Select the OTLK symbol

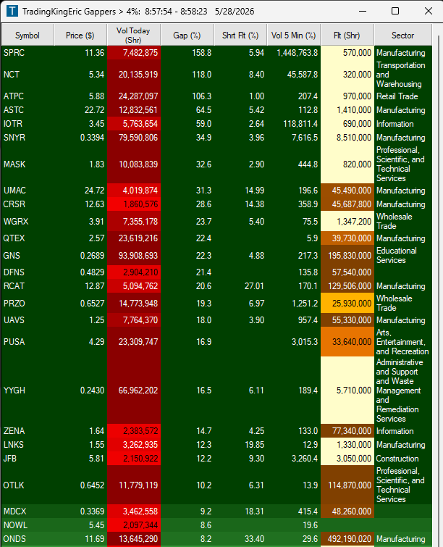[x=14, y=485]
